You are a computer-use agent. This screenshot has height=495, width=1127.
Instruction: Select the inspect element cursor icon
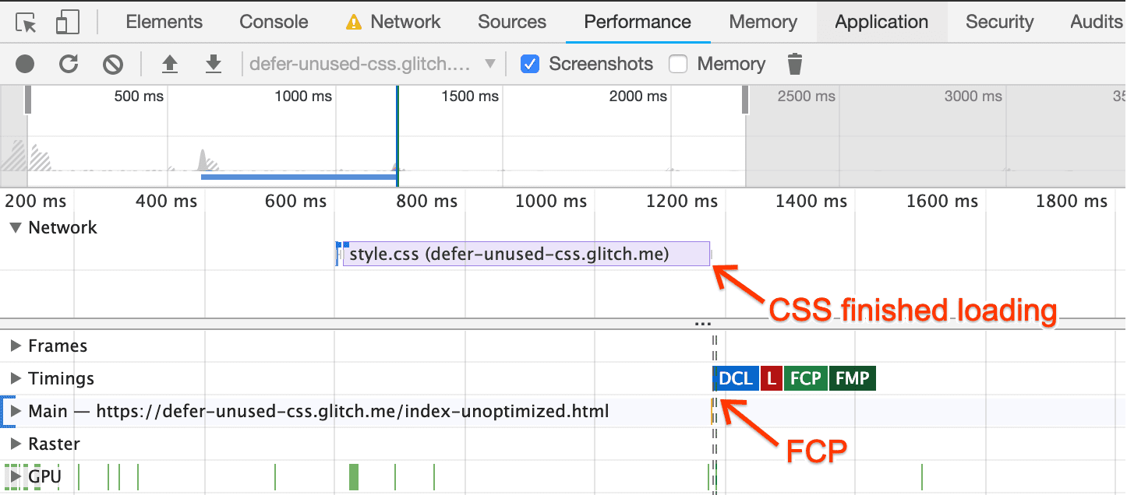(24, 21)
